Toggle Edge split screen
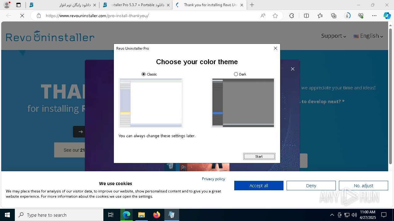The image size is (394, 221). click(x=306, y=16)
